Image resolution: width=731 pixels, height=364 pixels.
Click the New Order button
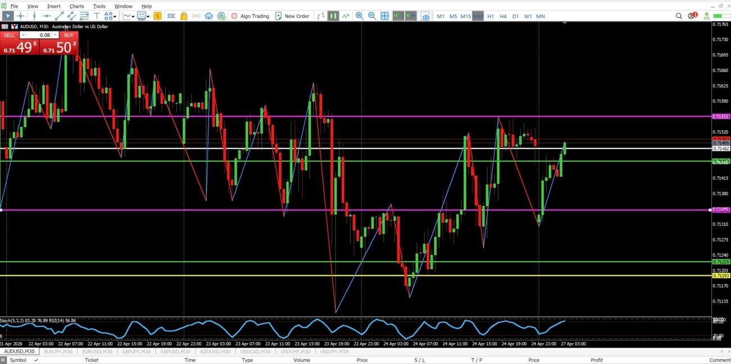coord(292,16)
